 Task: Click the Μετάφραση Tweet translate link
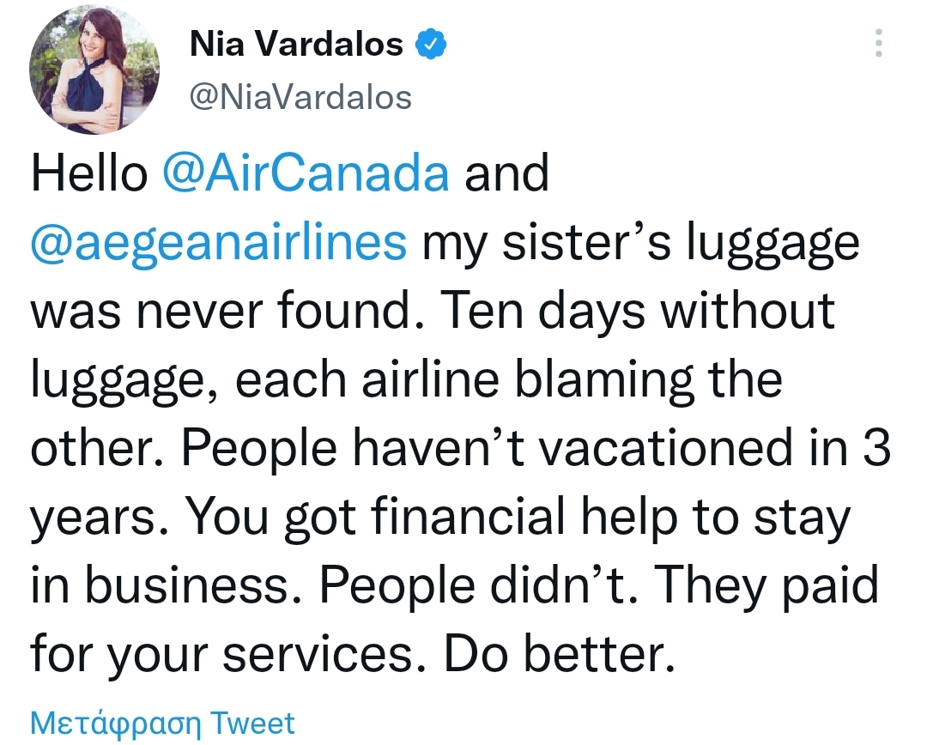click(x=162, y=724)
